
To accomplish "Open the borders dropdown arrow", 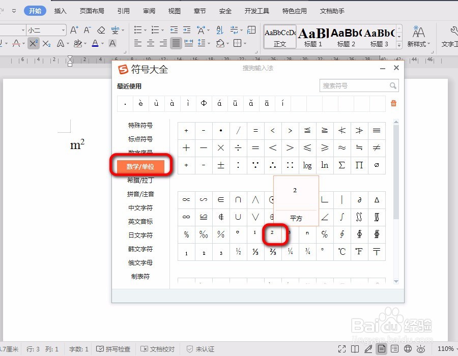I will [245, 43].
